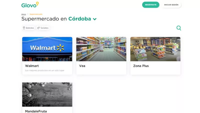The image size is (200, 113).
Task: Select the MandaleFruta store title
Action: pyautogui.click(x=36, y=111)
